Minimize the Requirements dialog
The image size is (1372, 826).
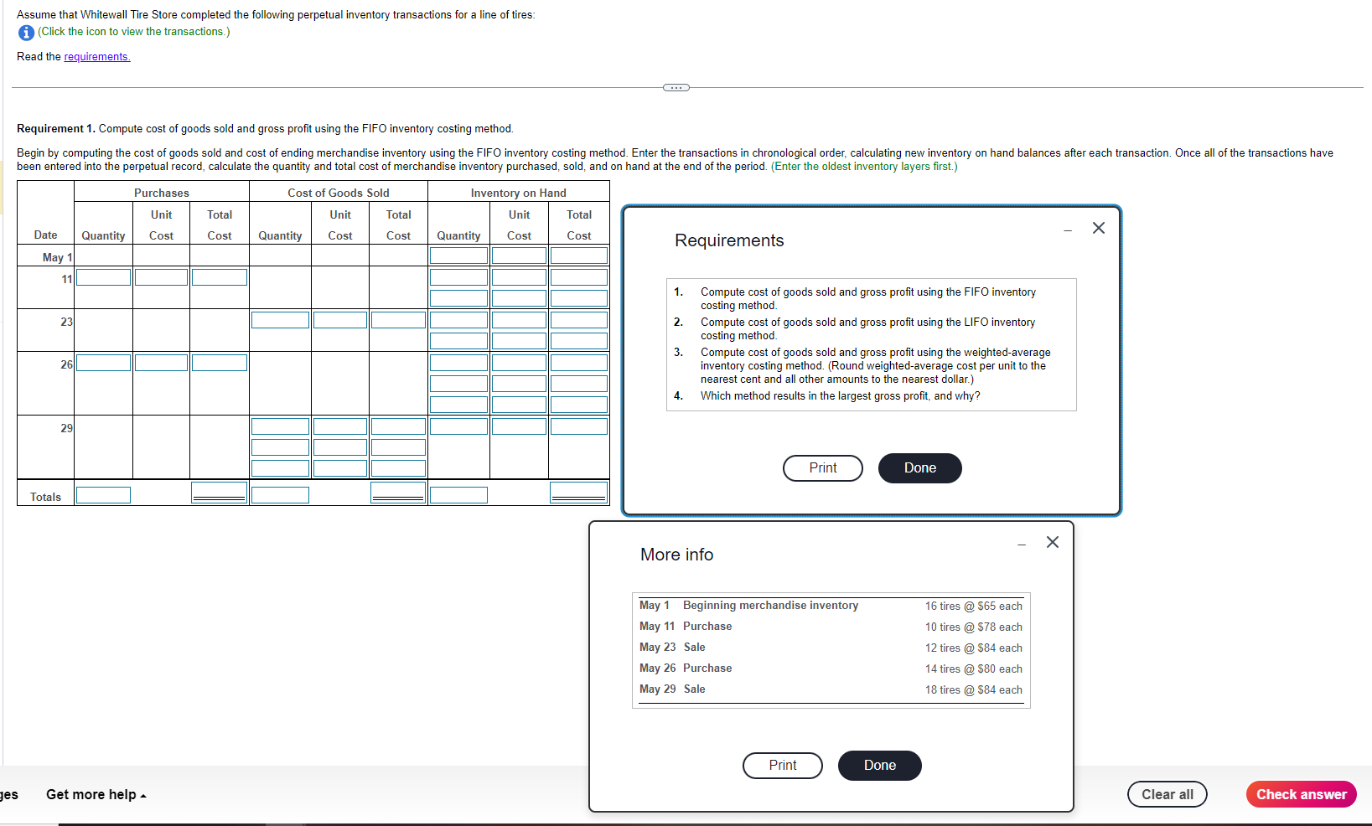[1068, 230]
